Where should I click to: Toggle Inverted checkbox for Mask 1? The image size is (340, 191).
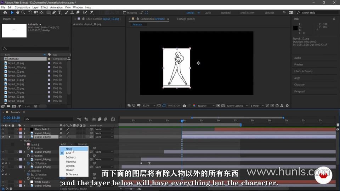click(76, 144)
